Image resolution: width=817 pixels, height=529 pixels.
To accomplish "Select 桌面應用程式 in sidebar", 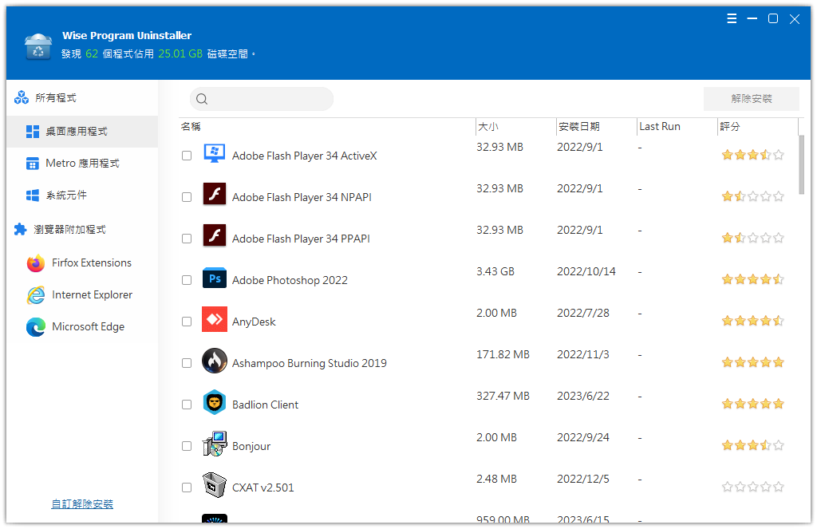I will tap(82, 132).
